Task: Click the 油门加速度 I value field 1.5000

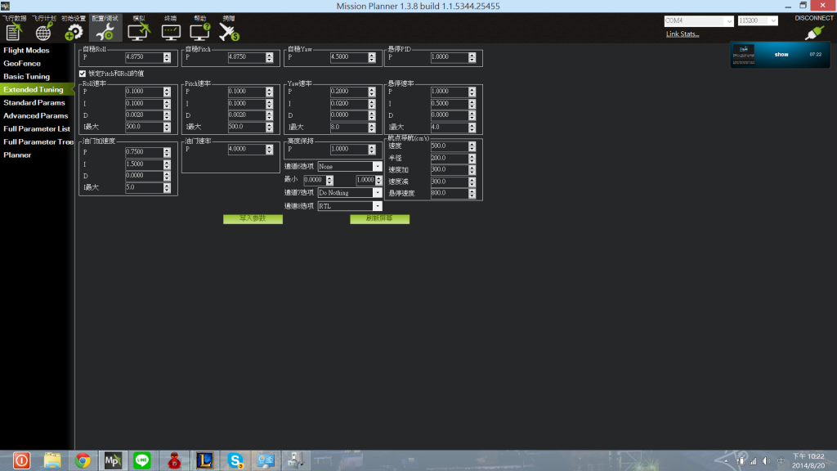Action: pos(144,164)
